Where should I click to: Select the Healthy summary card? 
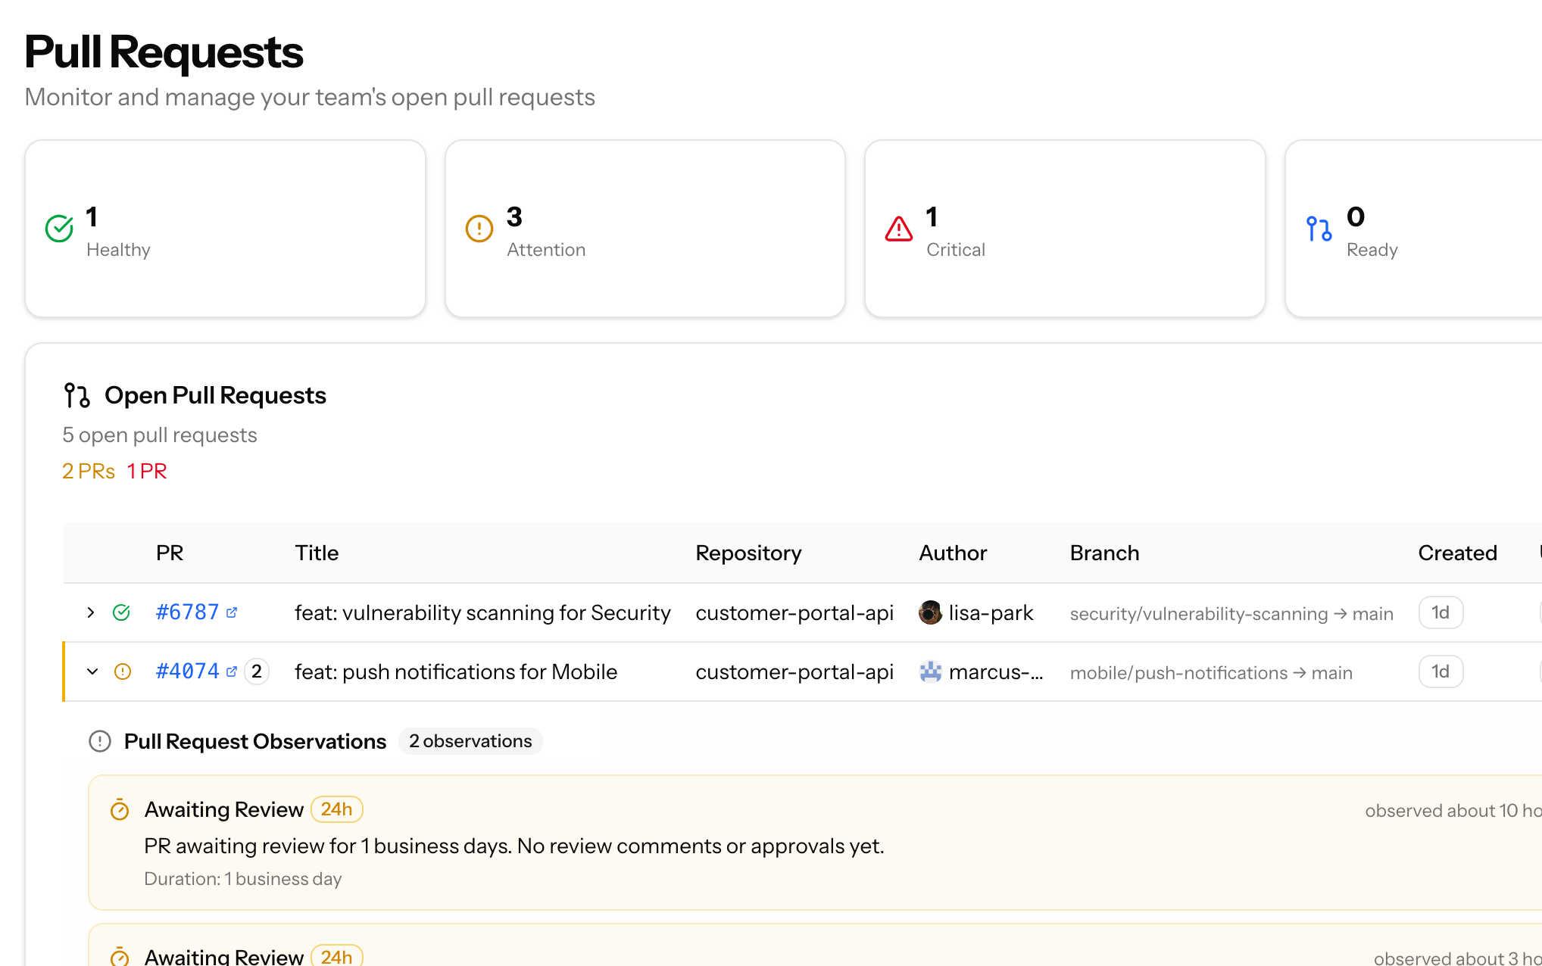225,229
